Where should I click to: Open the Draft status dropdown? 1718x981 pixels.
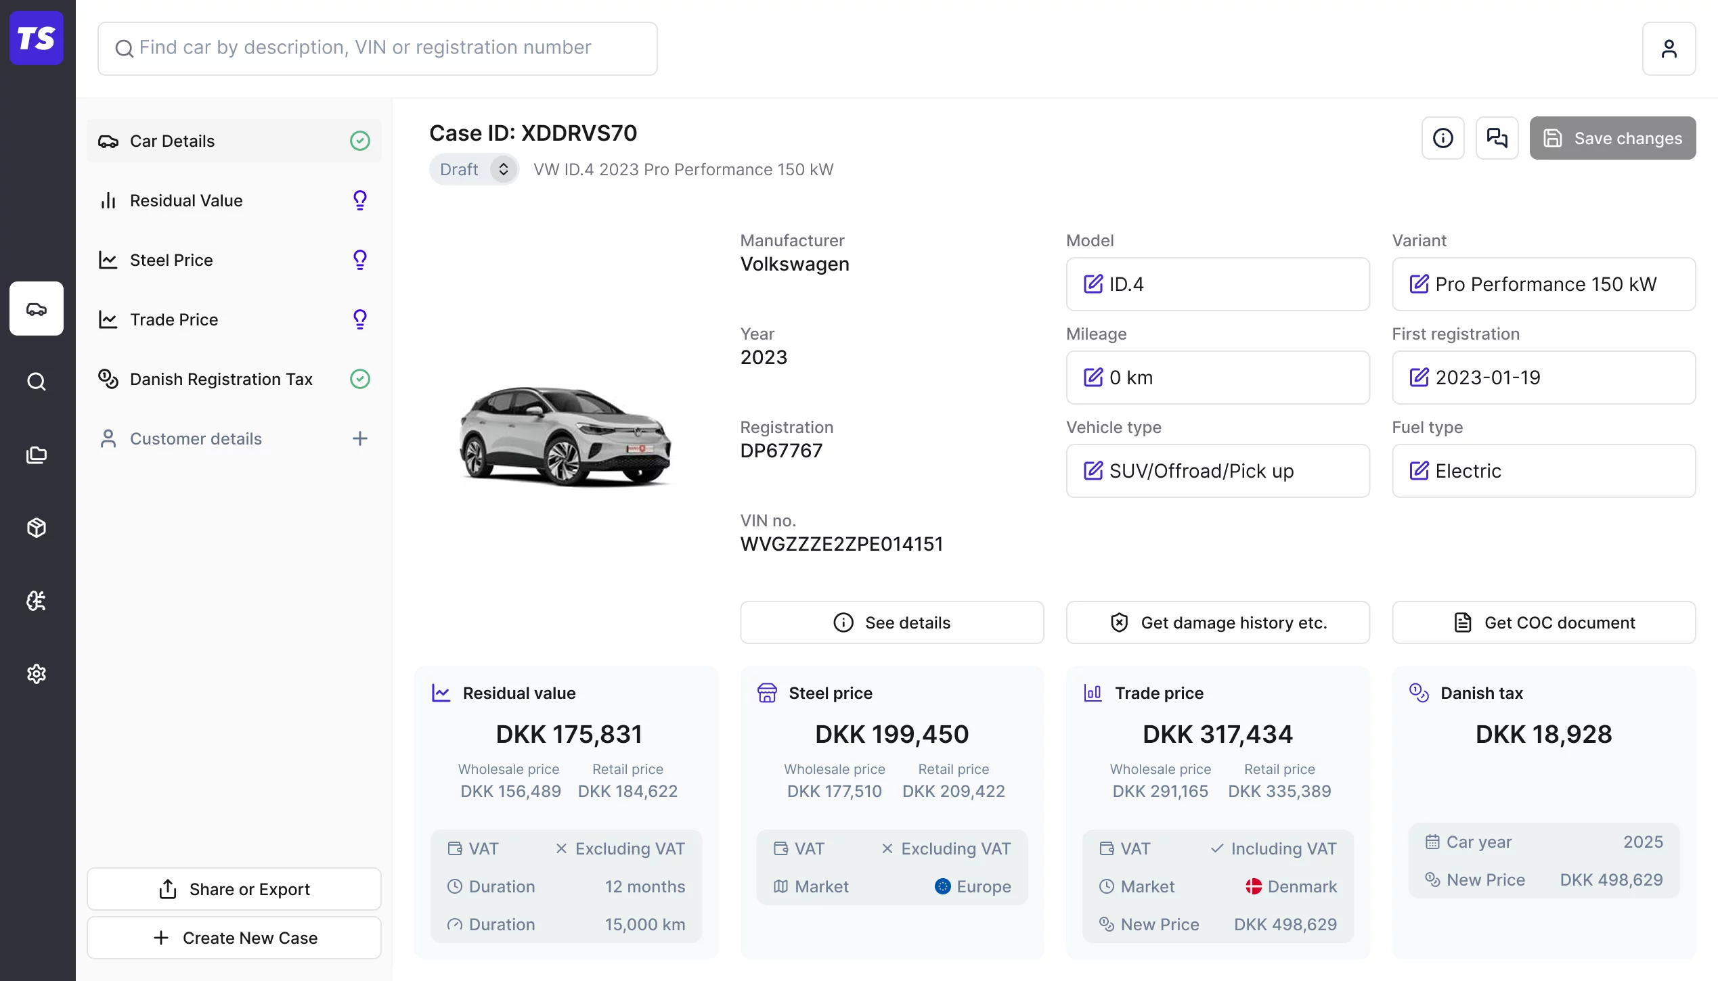(x=474, y=169)
